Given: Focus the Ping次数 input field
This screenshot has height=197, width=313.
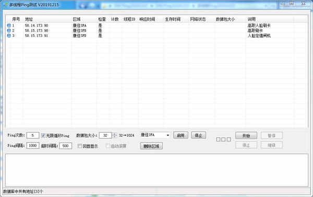Looking at the screenshot, I should click(33, 135).
